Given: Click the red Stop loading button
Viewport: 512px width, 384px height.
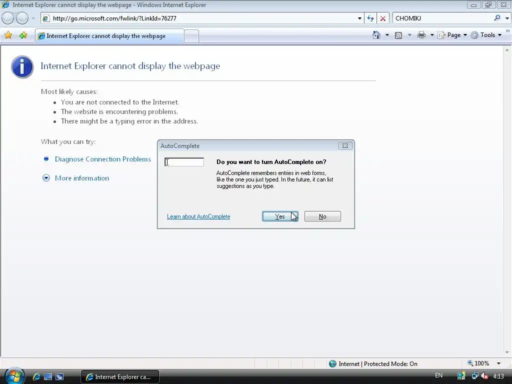Looking at the screenshot, I should (x=382, y=18).
